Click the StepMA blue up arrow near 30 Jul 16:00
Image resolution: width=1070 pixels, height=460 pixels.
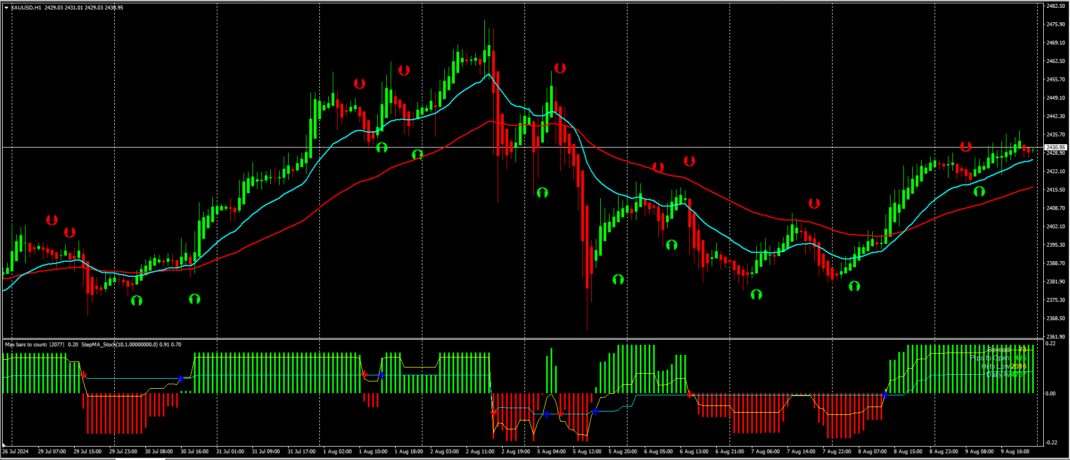[181, 379]
